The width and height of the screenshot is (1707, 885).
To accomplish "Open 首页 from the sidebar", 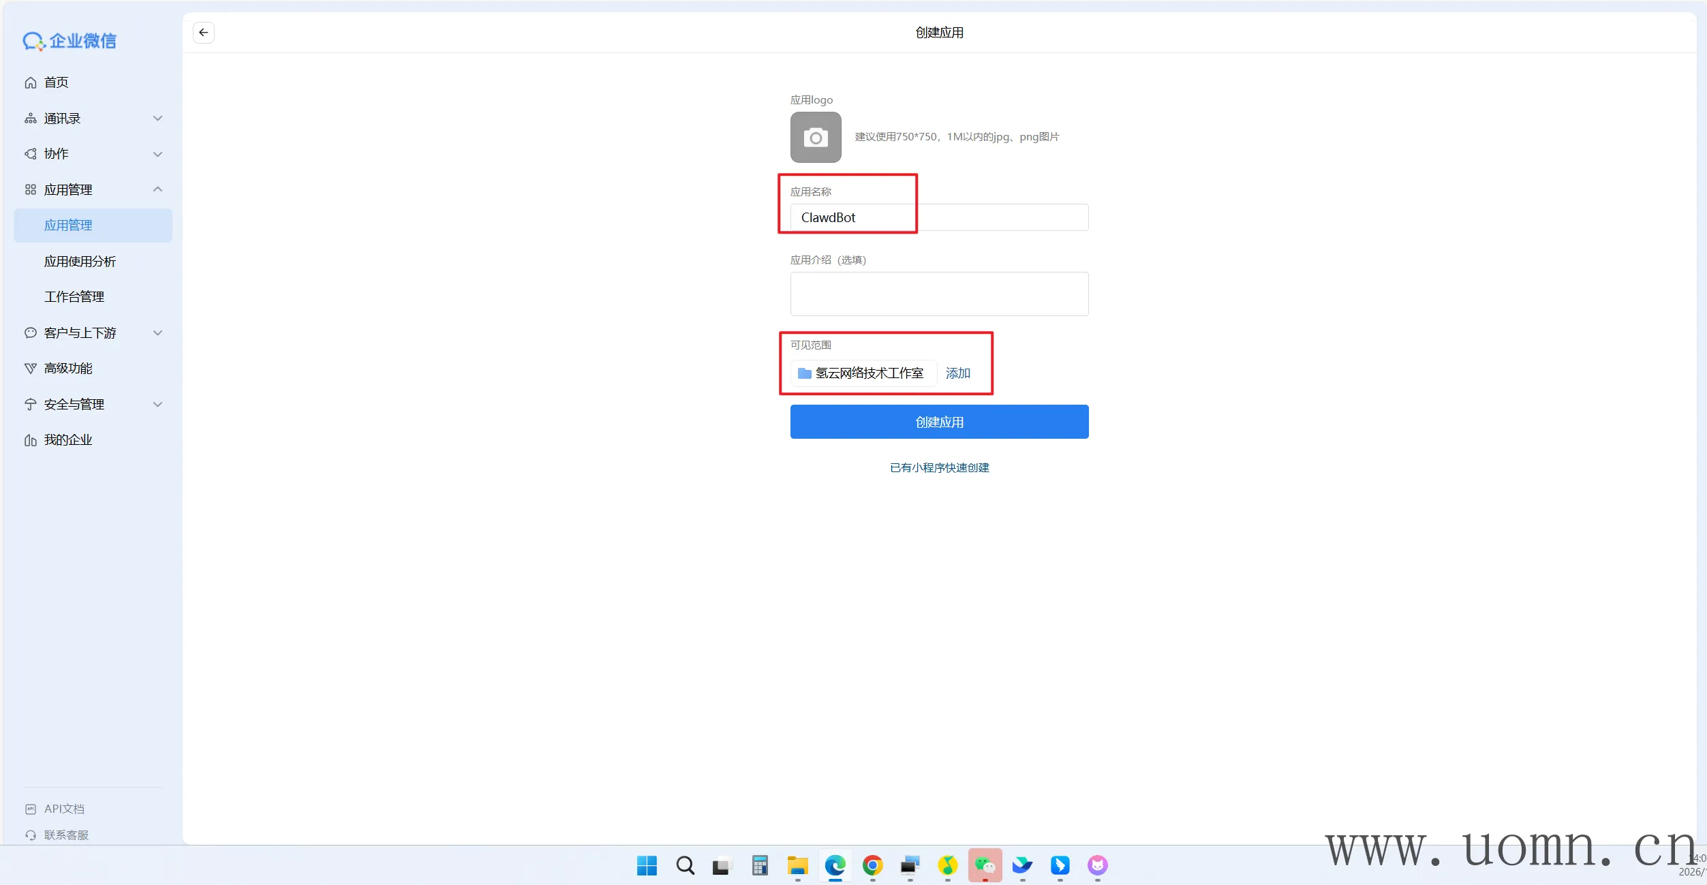I will point(56,82).
